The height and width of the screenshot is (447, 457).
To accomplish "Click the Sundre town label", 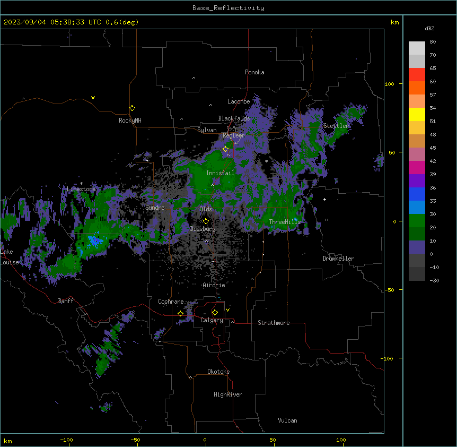I will (x=155, y=208).
